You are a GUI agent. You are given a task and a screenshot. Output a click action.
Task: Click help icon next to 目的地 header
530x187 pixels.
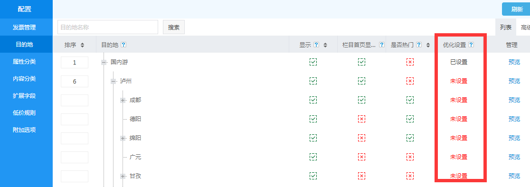pos(123,45)
